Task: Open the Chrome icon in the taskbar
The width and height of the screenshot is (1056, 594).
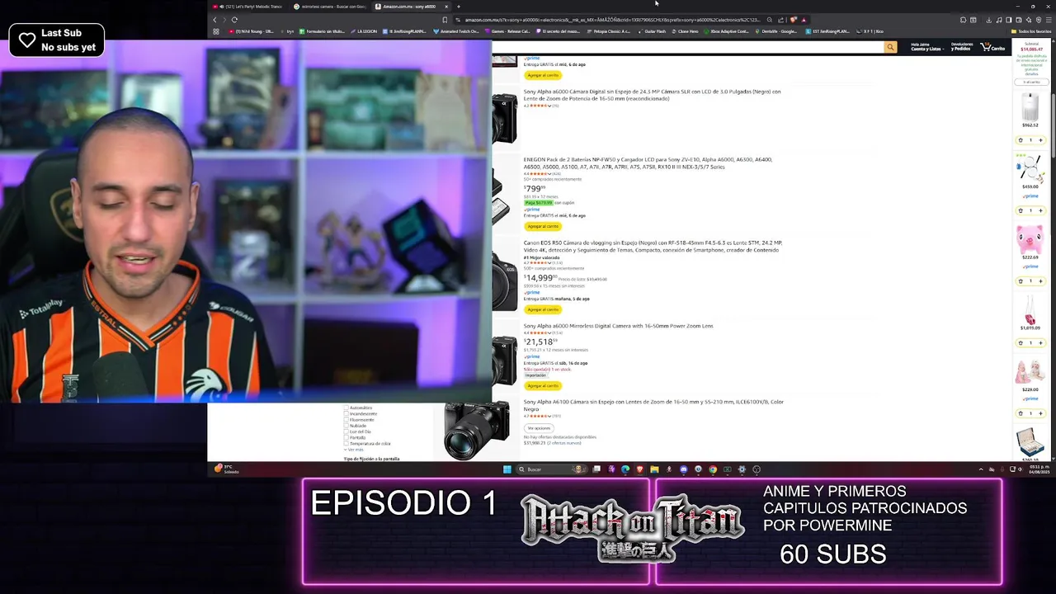Action: [x=713, y=469]
